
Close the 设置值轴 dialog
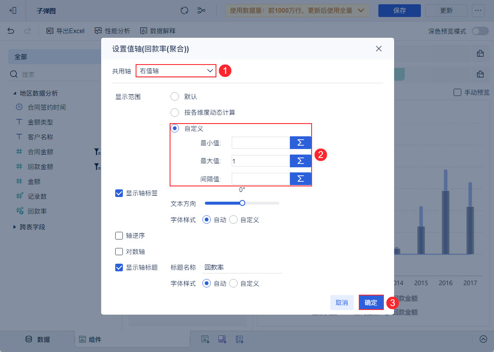(x=379, y=49)
